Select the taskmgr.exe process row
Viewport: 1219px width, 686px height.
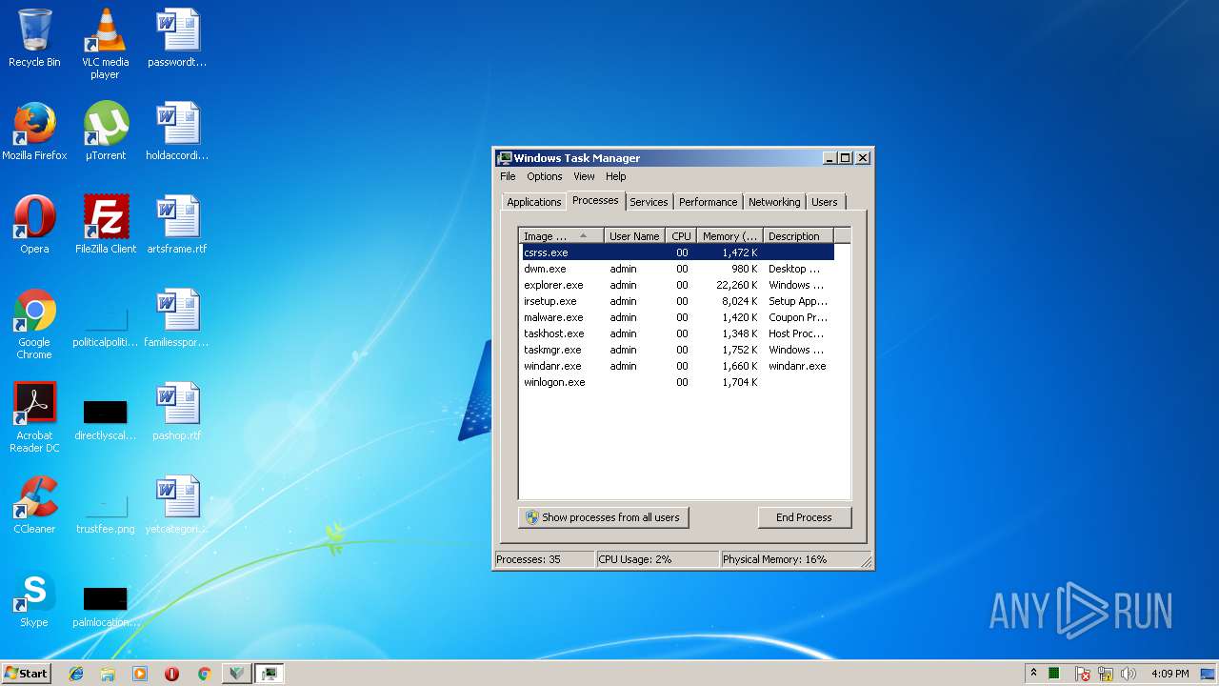(x=677, y=350)
